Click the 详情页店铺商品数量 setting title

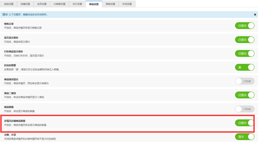[x=15, y=121]
